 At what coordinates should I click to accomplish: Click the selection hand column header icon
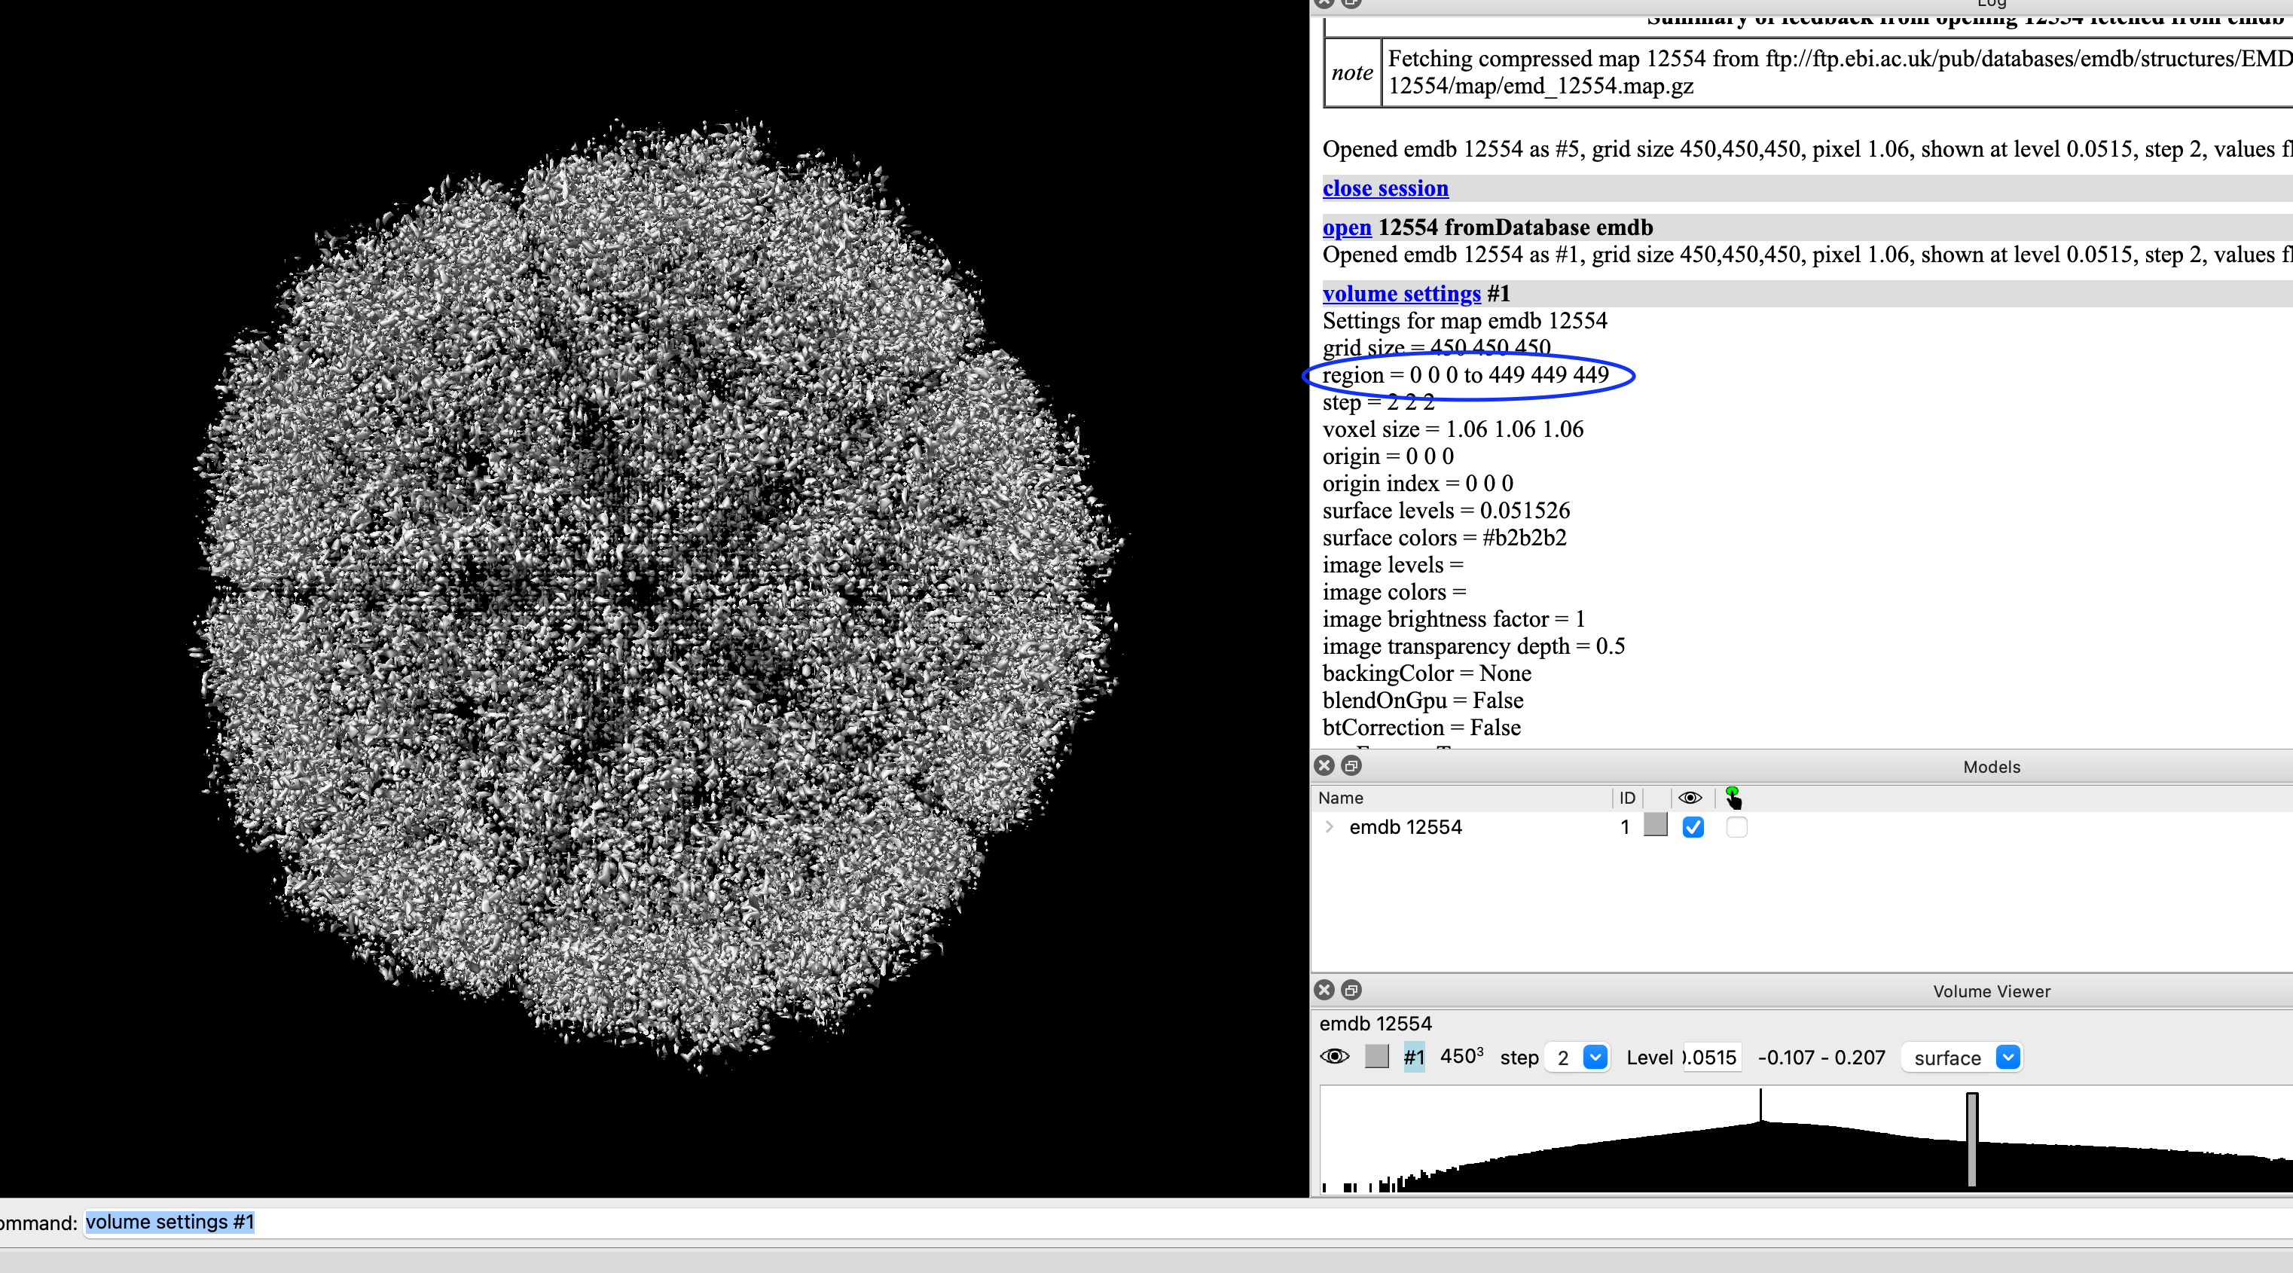coord(1733,798)
